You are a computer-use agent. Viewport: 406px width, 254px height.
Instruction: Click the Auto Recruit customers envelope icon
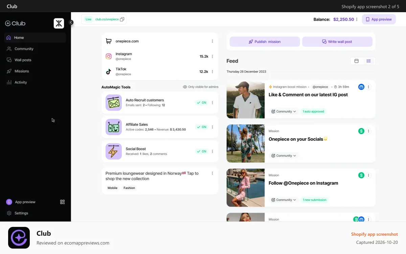tap(114, 103)
